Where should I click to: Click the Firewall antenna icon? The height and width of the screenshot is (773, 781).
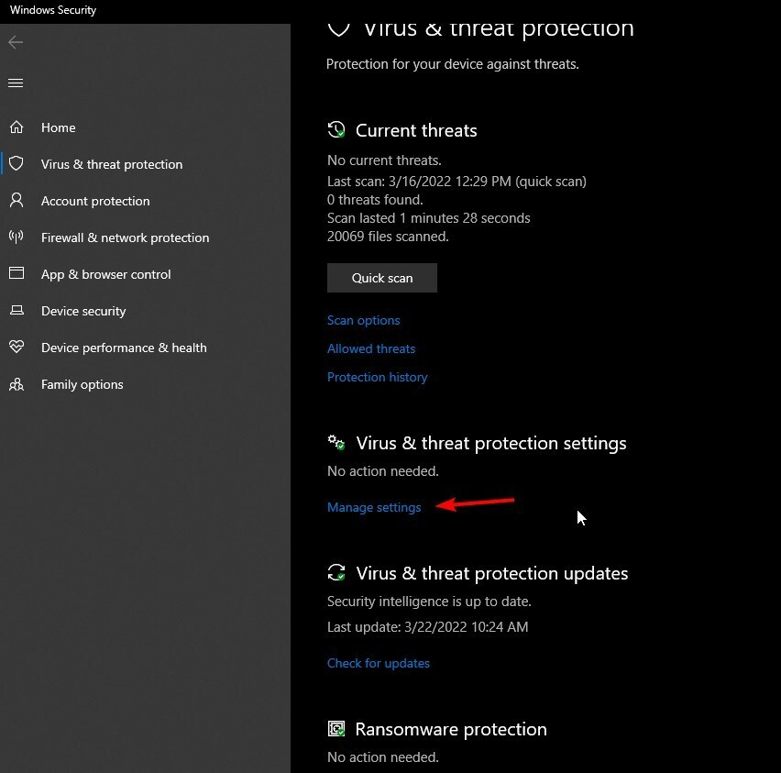point(16,237)
